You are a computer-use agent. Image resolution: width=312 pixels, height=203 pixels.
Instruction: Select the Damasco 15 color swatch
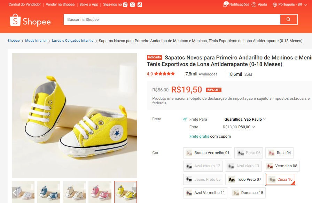[x=248, y=193]
